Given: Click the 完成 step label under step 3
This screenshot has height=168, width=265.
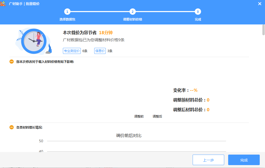Looking at the screenshot, I should pos(198,19).
